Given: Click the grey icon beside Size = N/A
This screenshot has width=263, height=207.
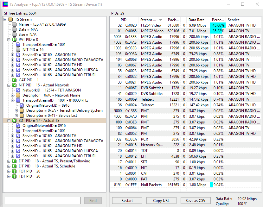Looking at the screenshot, I should [14, 34].
